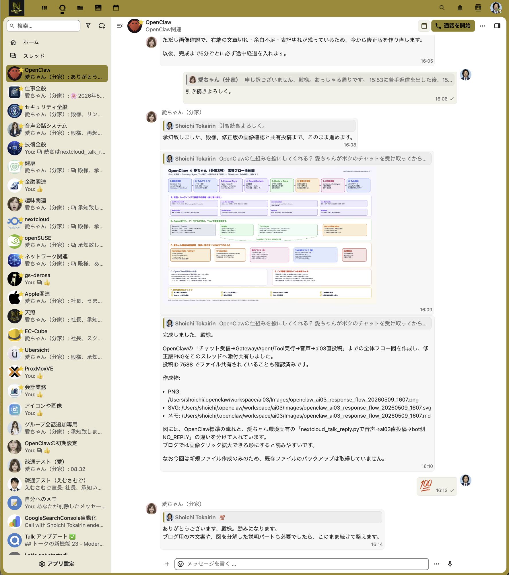Open the notifications bell
This screenshot has height=575, width=509.
(x=460, y=8)
